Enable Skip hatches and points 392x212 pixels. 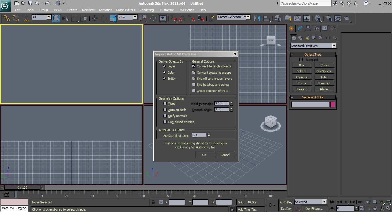tap(194, 85)
